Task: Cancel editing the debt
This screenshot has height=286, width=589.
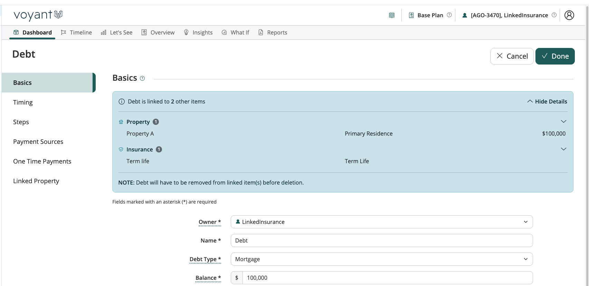Action: (x=512, y=56)
